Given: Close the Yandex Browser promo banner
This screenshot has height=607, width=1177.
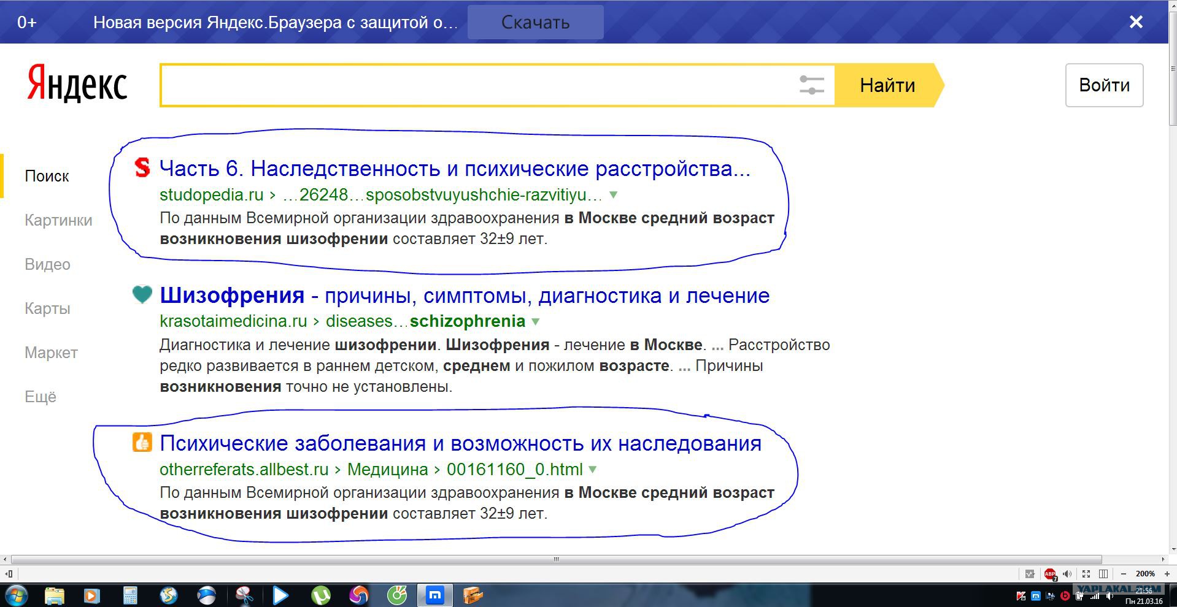Looking at the screenshot, I should click(x=1136, y=22).
